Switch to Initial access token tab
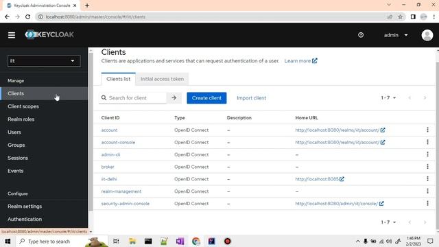This screenshot has height=247, width=439. click(162, 79)
